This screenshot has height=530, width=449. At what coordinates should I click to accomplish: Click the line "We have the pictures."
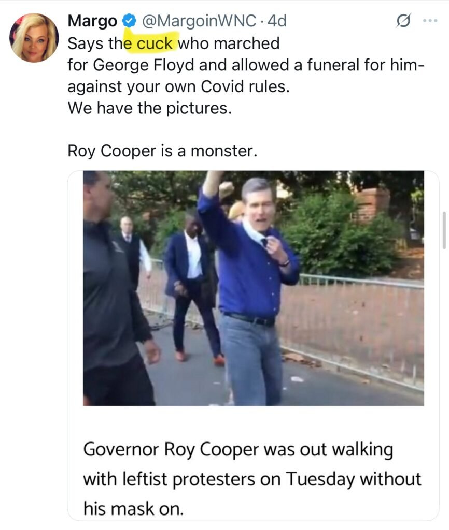pos(149,109)
